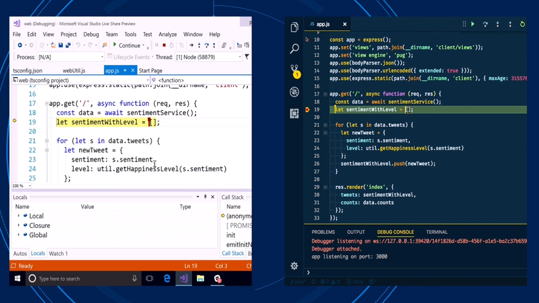
Task: Click the red Stop Debugging square in Visual Studio
Action: pos(164,45)
